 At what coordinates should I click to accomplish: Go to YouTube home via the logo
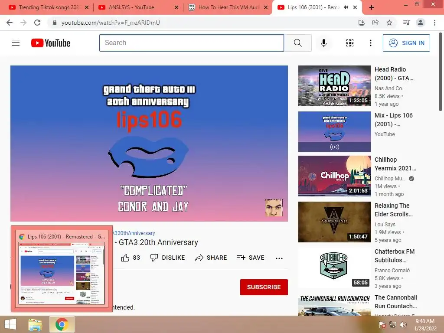point(51,43)
